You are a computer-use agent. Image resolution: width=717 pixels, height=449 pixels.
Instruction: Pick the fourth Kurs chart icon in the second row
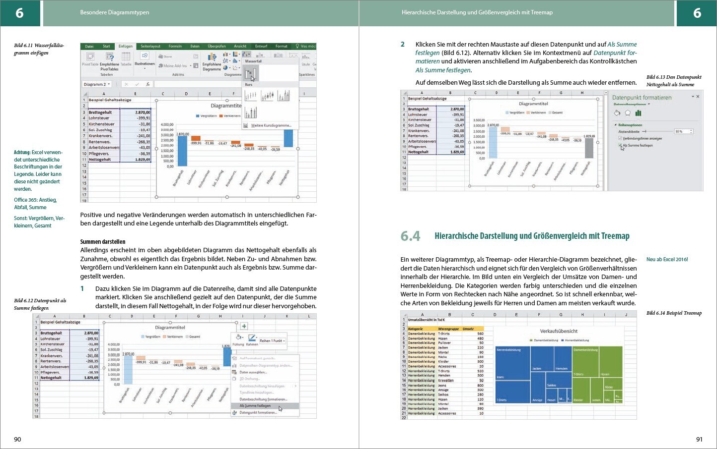(251, 112)
